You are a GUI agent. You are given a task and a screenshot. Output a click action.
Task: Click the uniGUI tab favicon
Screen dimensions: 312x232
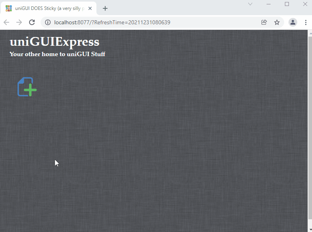pos(8,8)
